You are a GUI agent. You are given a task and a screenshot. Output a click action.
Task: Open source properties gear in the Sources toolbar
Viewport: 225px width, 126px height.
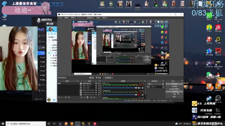(87, 97)
